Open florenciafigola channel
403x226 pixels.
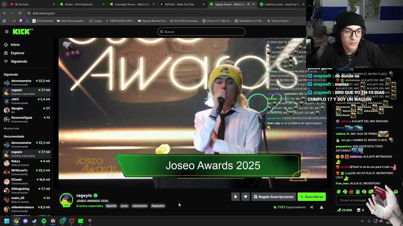pyautogui.click(x=27, y=119)
